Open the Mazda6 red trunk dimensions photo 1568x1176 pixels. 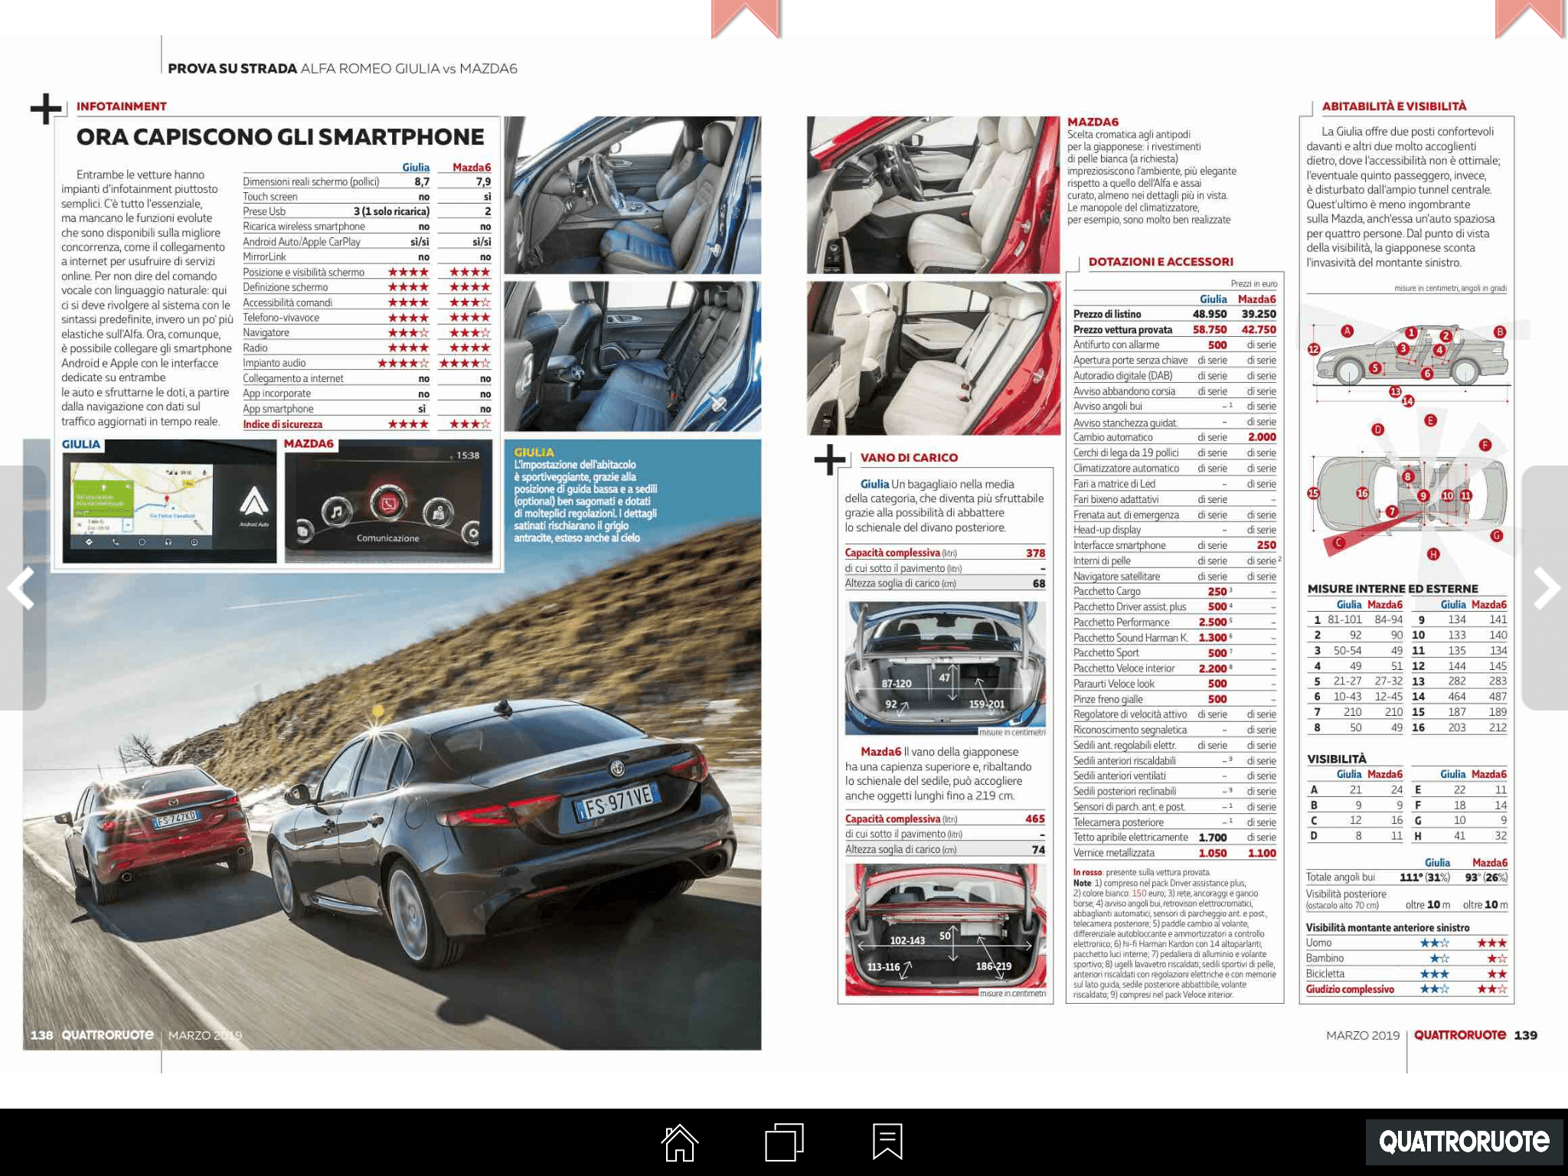(946, 929)
